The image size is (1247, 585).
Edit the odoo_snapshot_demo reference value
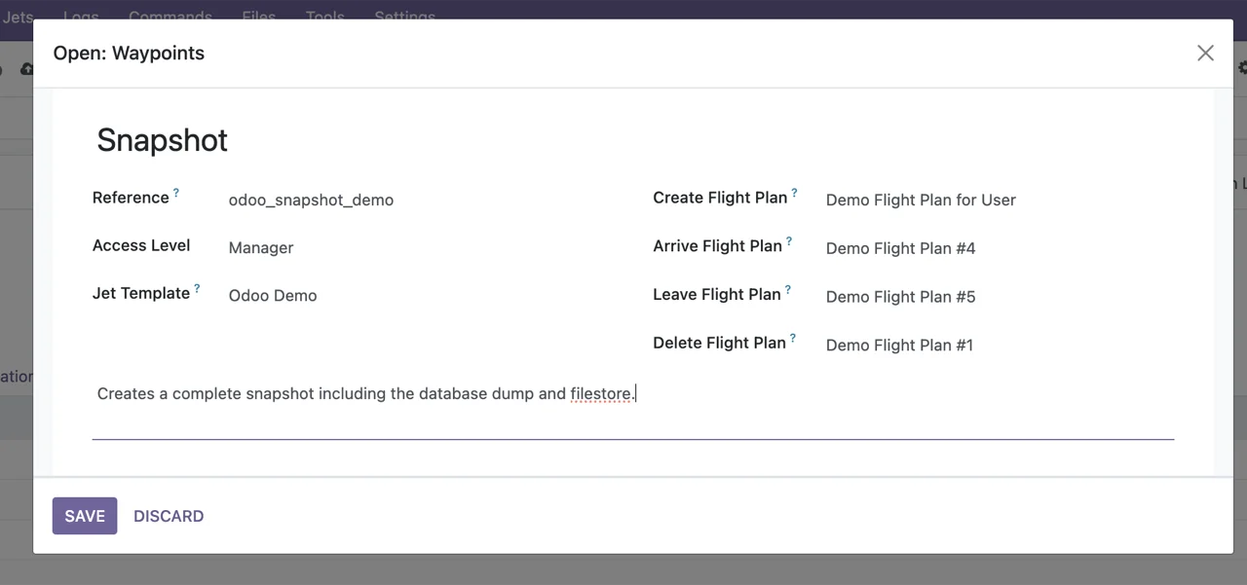click(310, 200)
